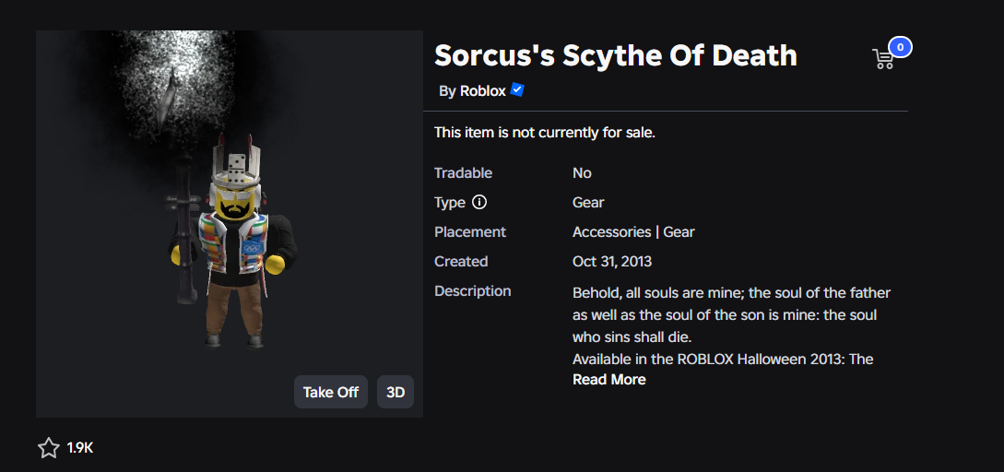Click the blue verified badge beside Roblox

point(517,90)
